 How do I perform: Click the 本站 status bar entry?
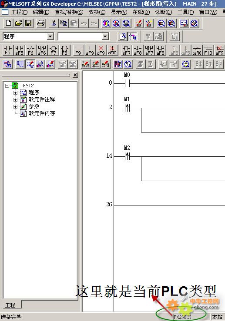217,317
